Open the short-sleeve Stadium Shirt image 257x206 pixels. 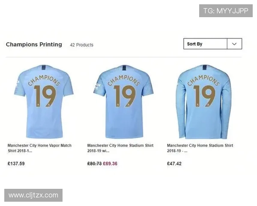coord(123,101)
